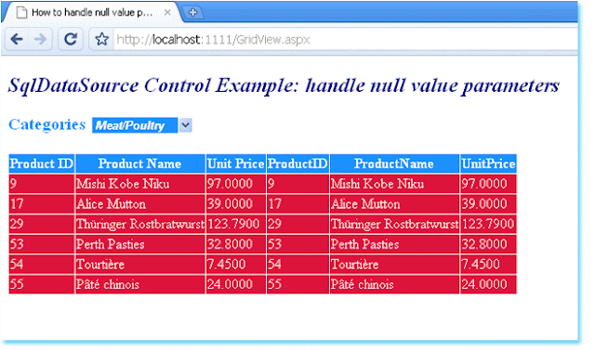Click the 'Product Name' column header
The width and height of the screenshot is (595, 350).
pos(140,163)
